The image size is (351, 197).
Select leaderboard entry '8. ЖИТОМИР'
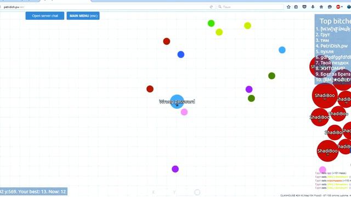(x=330, y=68)
